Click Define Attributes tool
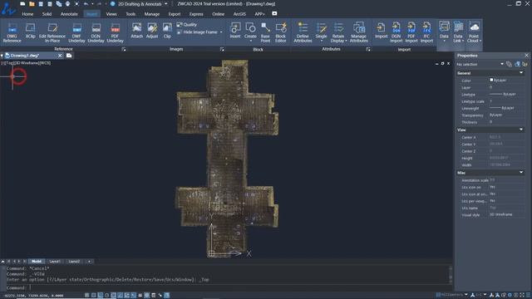Viewport: 532px width, 299px height. coord(303,32)
